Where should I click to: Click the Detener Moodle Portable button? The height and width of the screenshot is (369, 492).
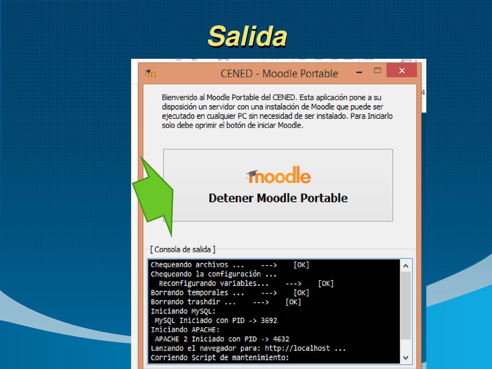pyautogui.click(x=278, y=185)
